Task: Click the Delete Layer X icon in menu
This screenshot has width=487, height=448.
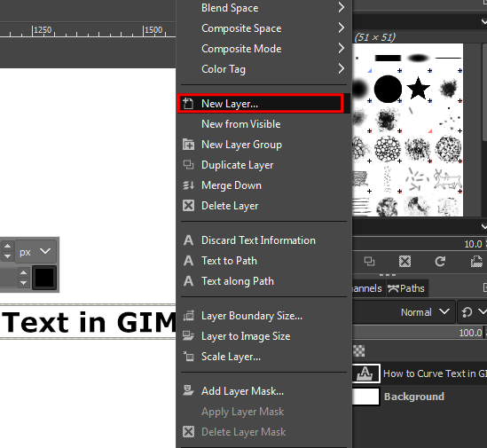Action: tap(188, 206)
